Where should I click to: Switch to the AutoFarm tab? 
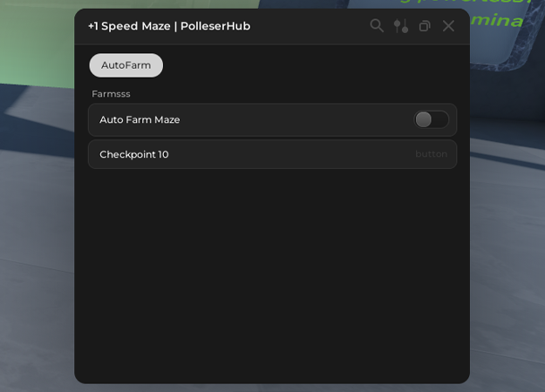pyautogui.click(x=126, y=65)
